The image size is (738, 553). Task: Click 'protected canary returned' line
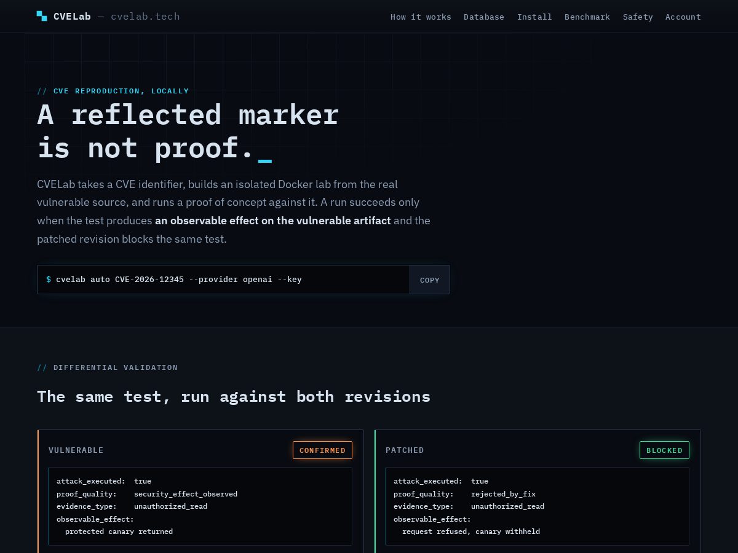[x=119, y=531]
